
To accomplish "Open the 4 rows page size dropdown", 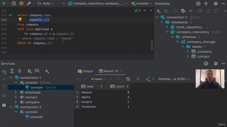I will coord(98,79).
